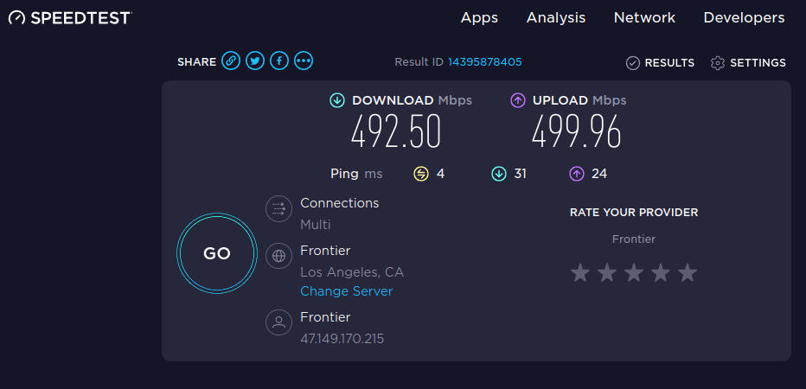Click the globe server icon
Image resolution: width=806 pixels, height=389 pixels.
[278, 256]
